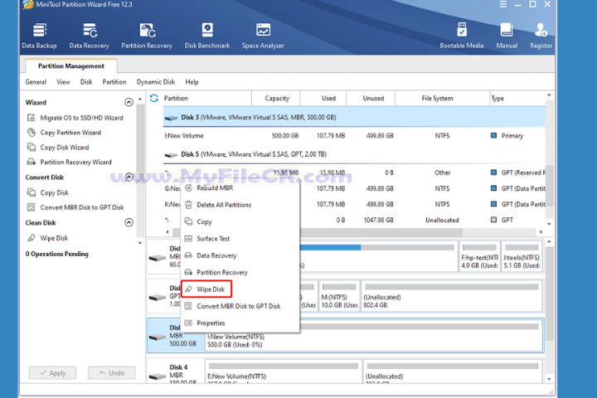
Task: Collapse the Wizard section
Action: tap(129, 102)
